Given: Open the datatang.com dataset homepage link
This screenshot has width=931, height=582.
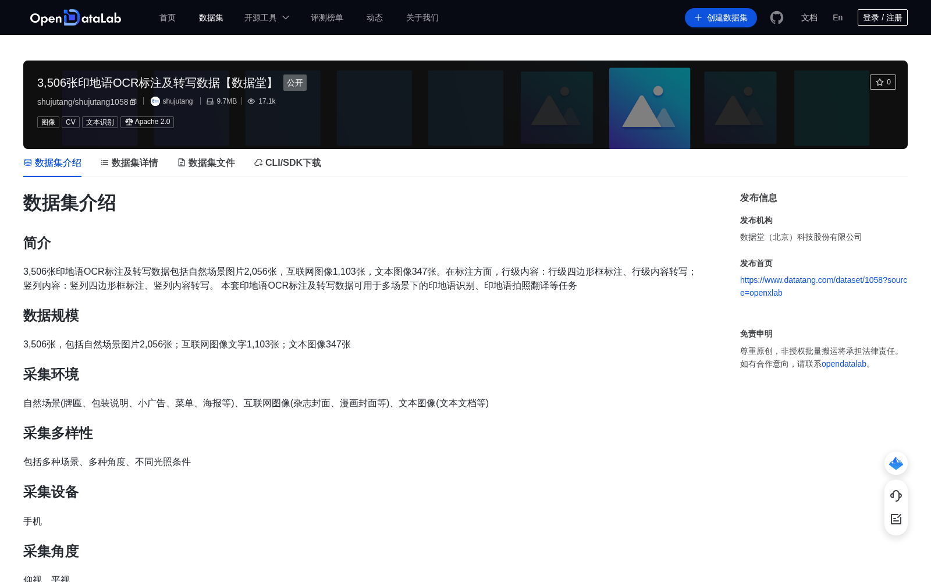Looking at the screenshot, I should tap(823, 286).
